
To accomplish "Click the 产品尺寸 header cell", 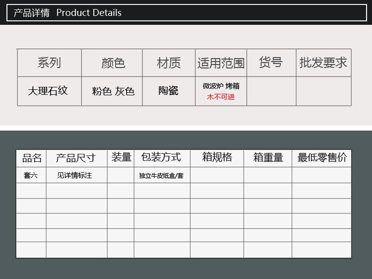I will [76, 158].
